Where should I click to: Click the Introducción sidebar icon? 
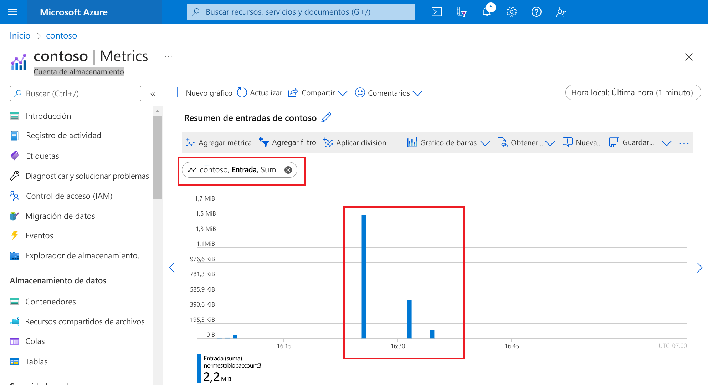point(15,116)
